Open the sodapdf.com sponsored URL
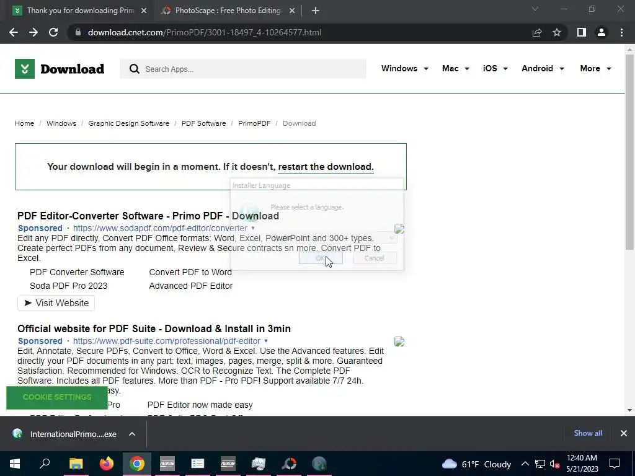The height and width of the screenshot is (476, 635). pos(160,228)
